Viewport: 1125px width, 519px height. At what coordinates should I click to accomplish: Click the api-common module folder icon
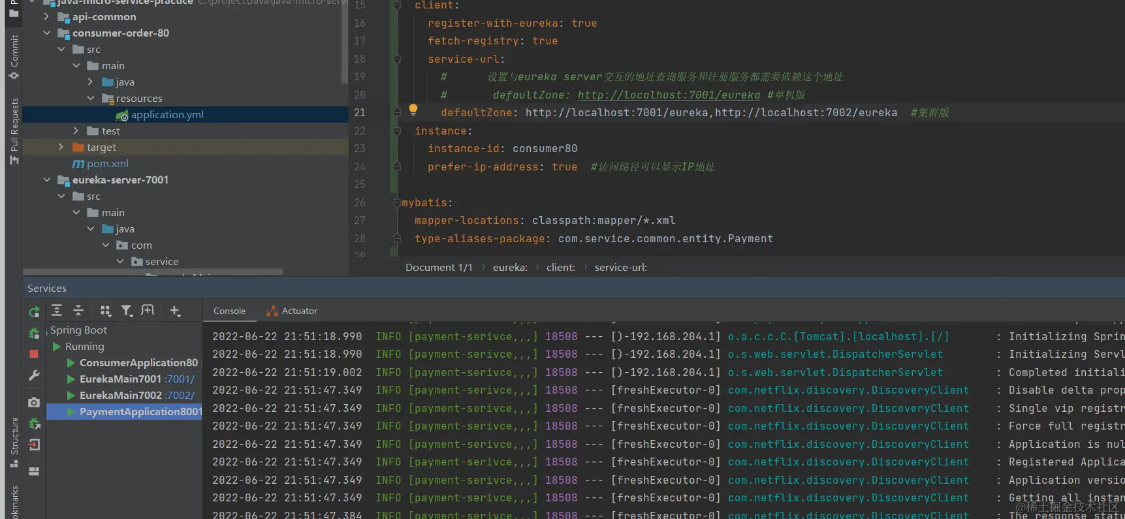click(63, 17)
